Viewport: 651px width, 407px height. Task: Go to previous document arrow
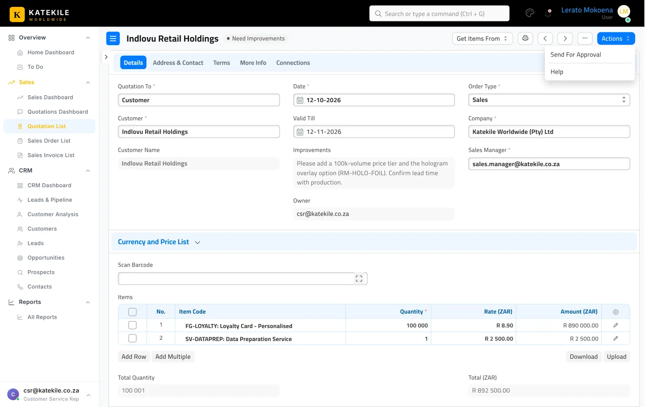[545, 38]
